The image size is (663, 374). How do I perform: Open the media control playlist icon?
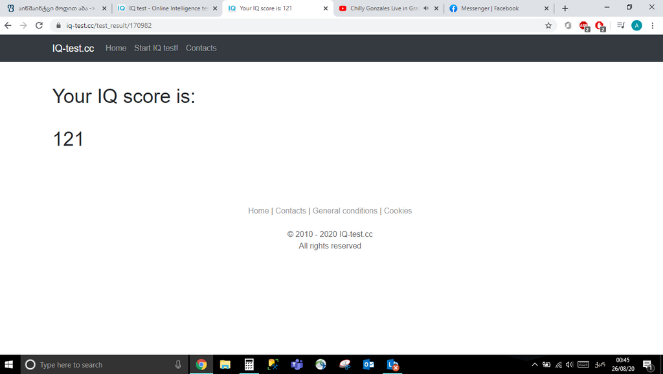pos(621,25)
